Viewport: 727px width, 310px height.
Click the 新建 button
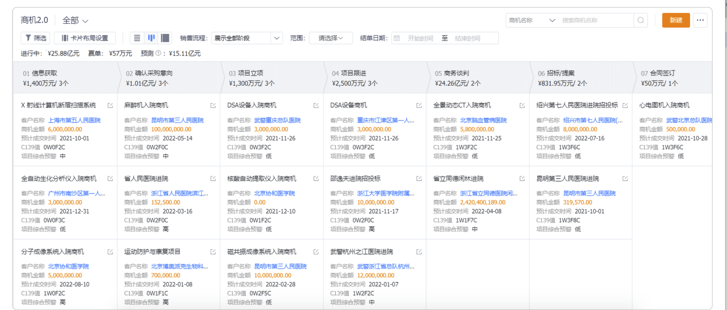(x=676, y=20)
